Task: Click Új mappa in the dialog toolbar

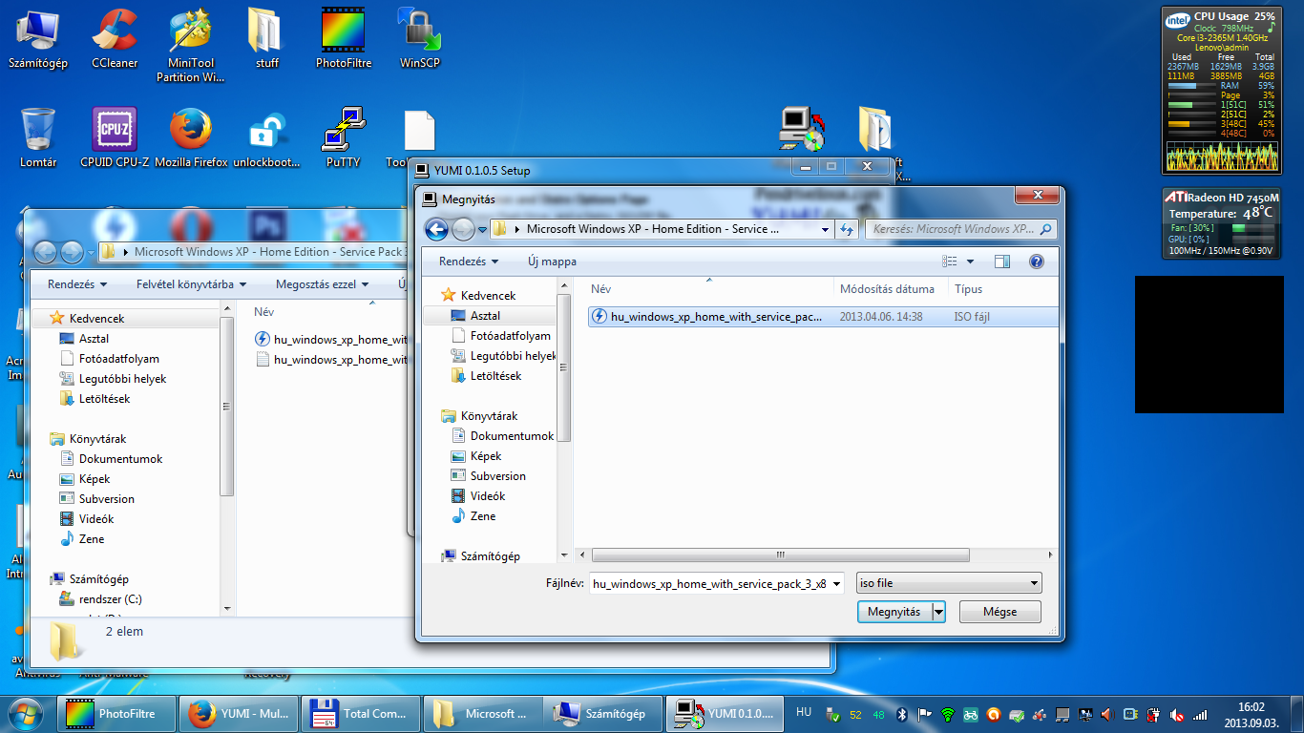Action: tap(552, 262)
